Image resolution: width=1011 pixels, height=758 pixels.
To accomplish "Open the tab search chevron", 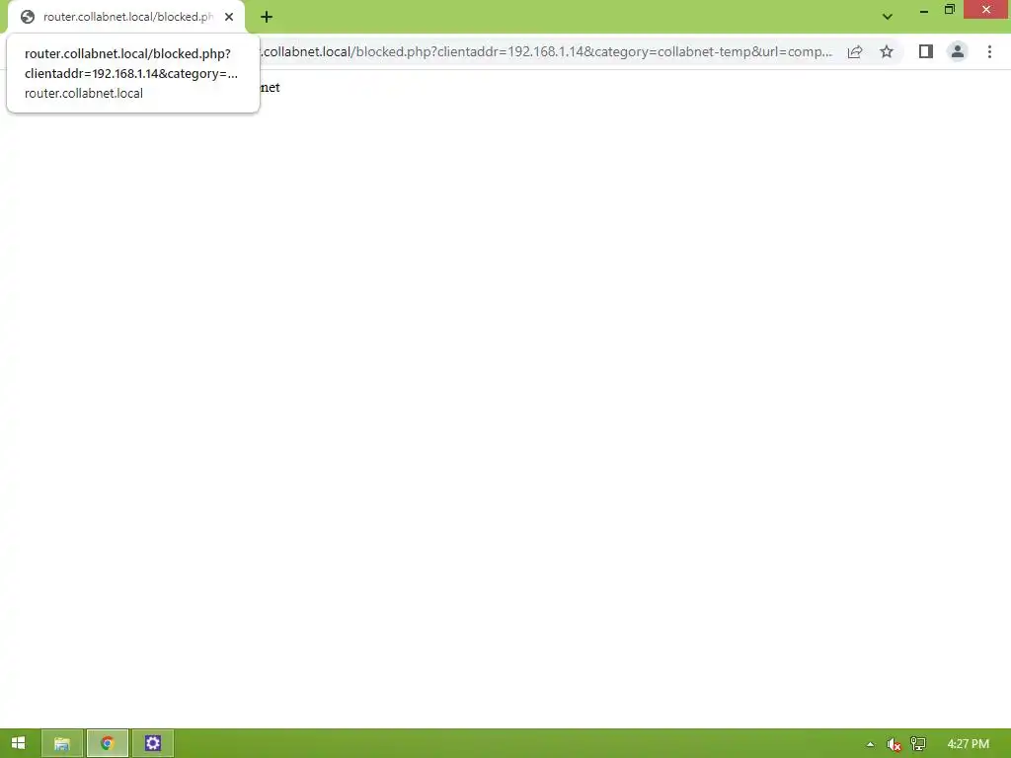I will (x=888, y=17).
